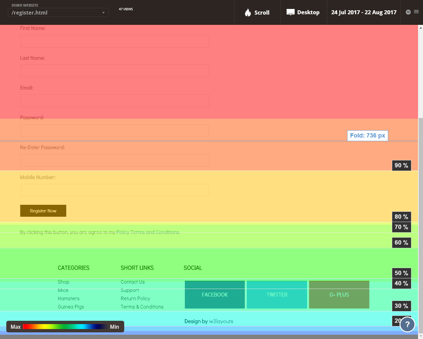Viewport: 423px width, 339px height.
Task: Focus the Password input field
Action: click(115, 131)
